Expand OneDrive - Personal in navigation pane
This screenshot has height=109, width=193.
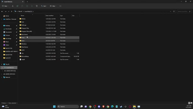pyautogui.click(x=2, y=19)
